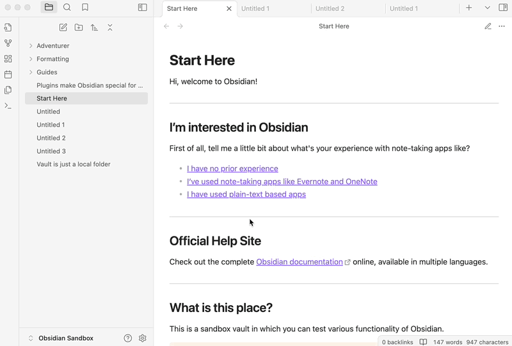Open the Obsidian documentation link
The height and width of the screenshot is (346, 512).
300,262
